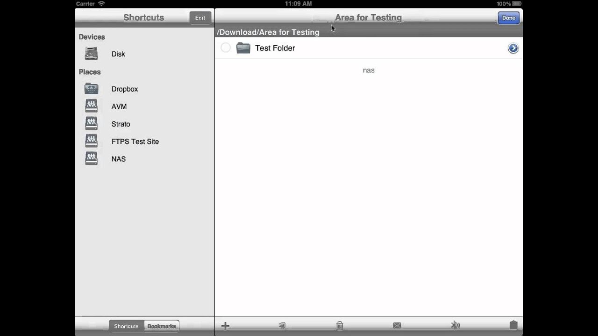The width and height of the screenshot is (598, 336).
Task: Switch to the Bookmarks tab
Action: (x=162, y=326)
